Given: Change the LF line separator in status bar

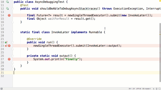Looking at the screenshot, I should [x=134, y=89].
